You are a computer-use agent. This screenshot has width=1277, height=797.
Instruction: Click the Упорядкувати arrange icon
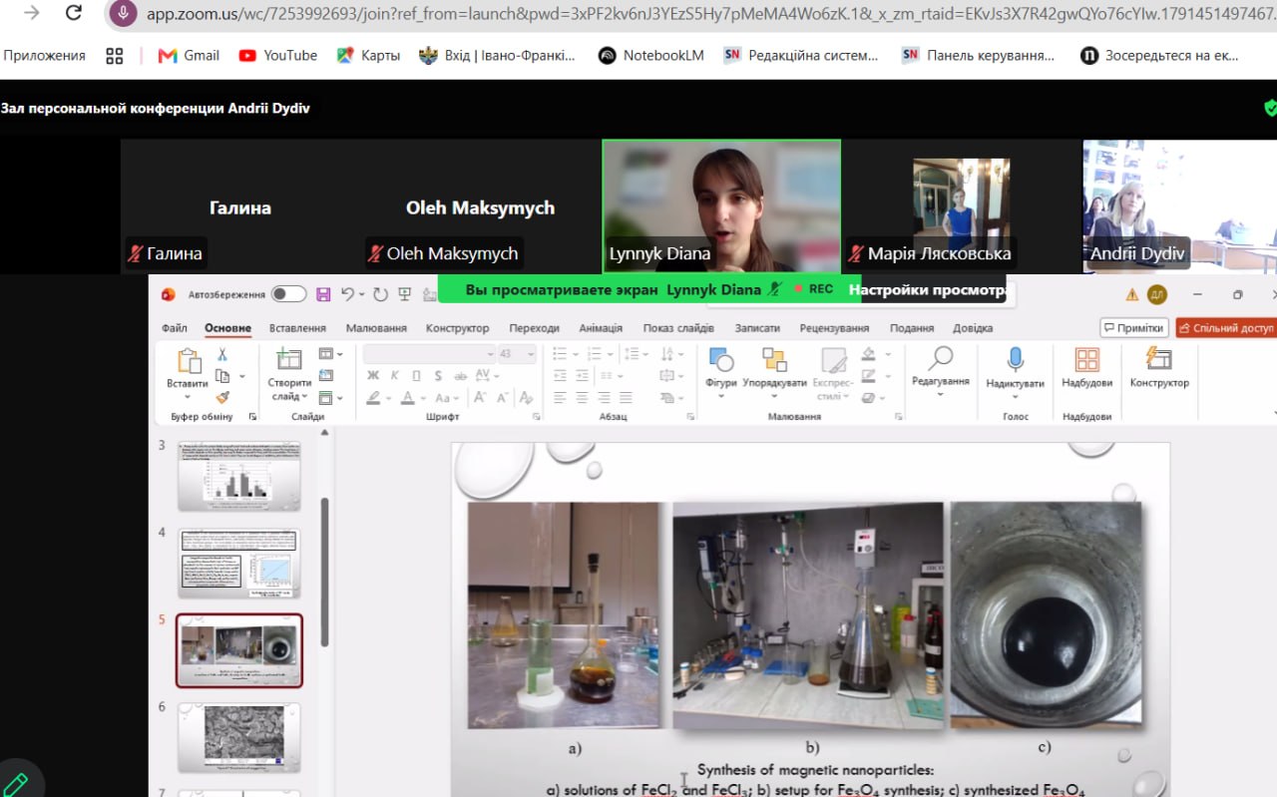(774, 359)
